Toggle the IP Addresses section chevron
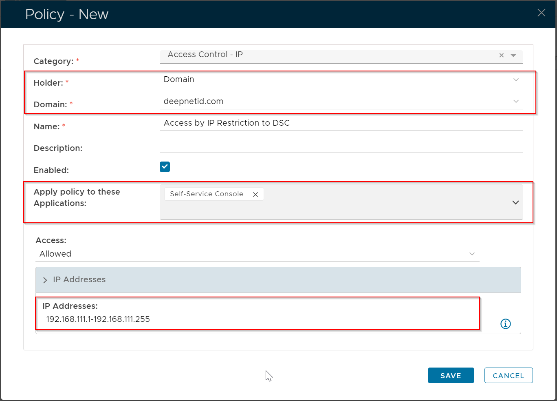 (x=45, y=280)
